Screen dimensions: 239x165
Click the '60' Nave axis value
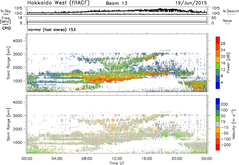coord(214,18)
